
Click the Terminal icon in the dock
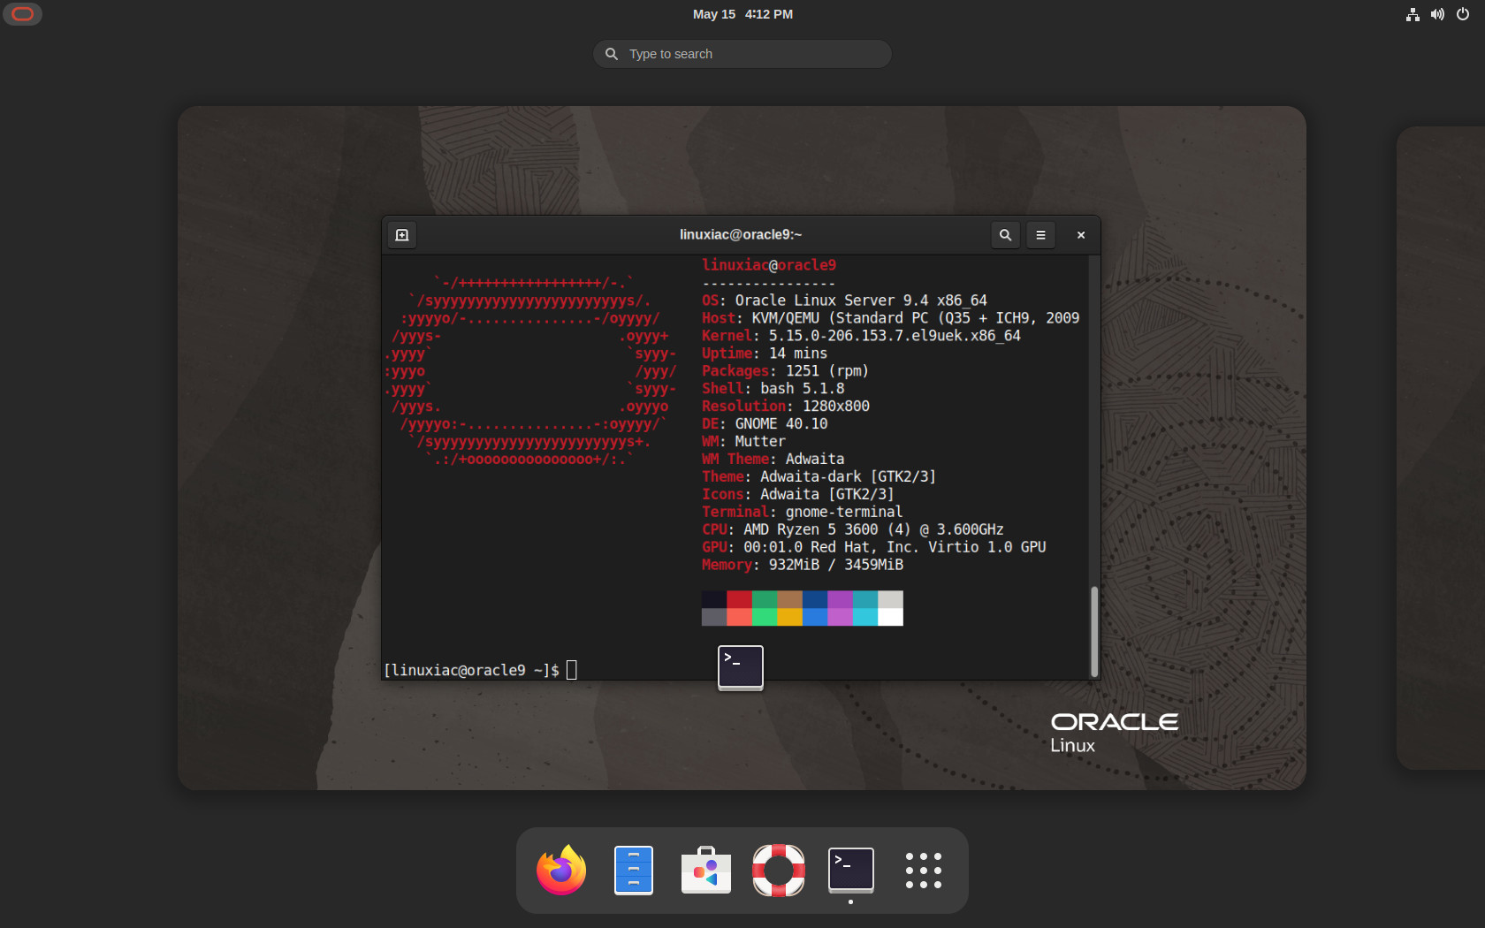851,871
